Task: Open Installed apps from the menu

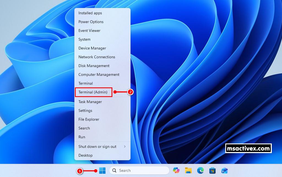Action: (90, 13)
